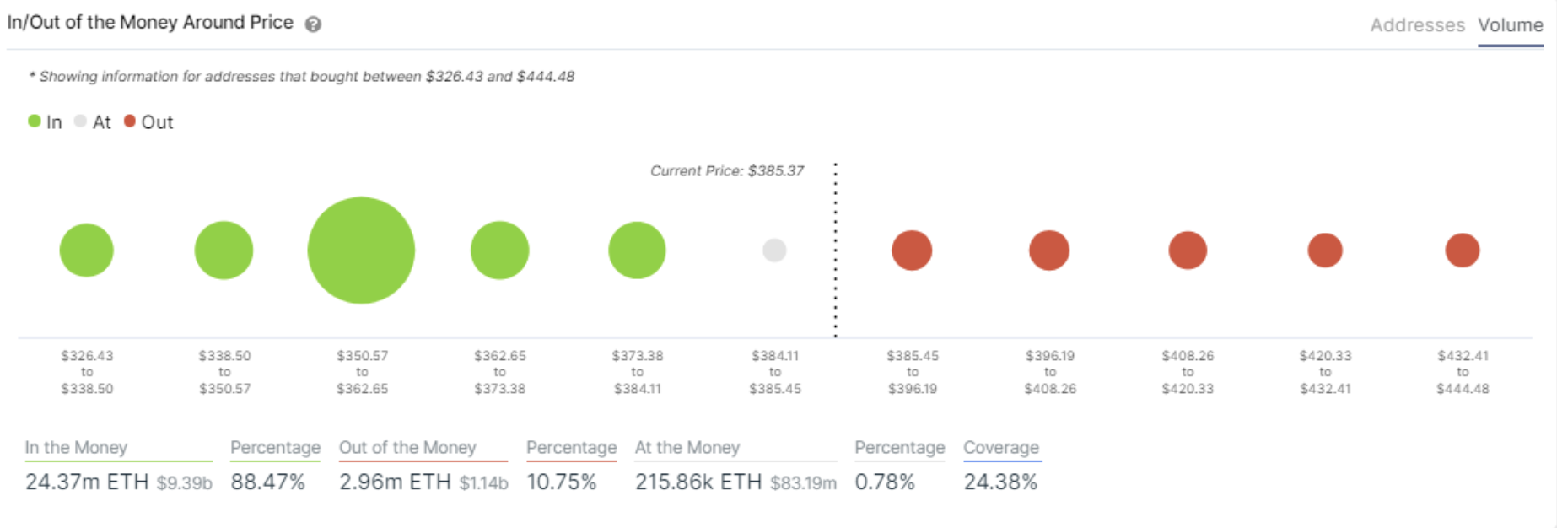
Task: Toggle the green In legend item
Action: click(46, 122)
